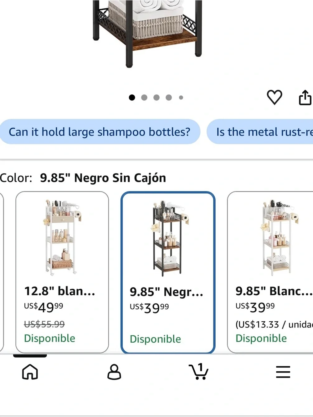Open the hamburger menu icon
313x417 pixels.
point(283,372)
